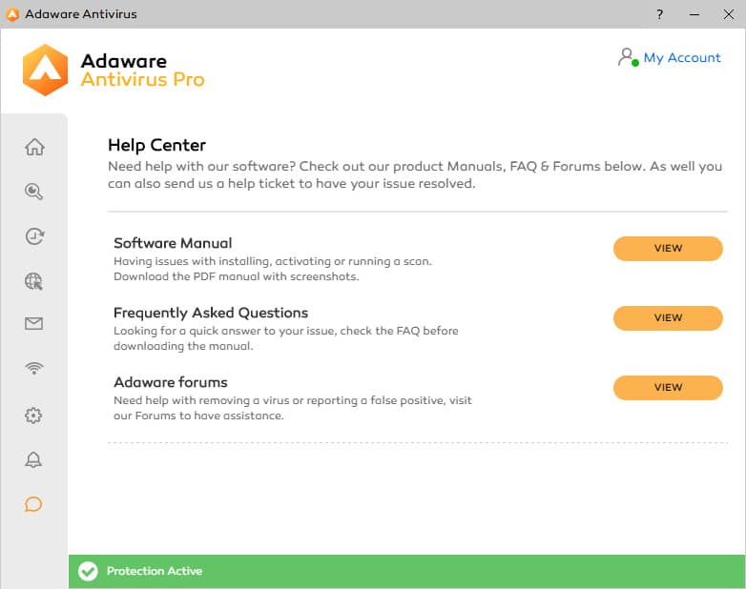Viewport: 746px width, 589px height.
Task: Click the Software Manual heading
Action: (x=173, y=243)
